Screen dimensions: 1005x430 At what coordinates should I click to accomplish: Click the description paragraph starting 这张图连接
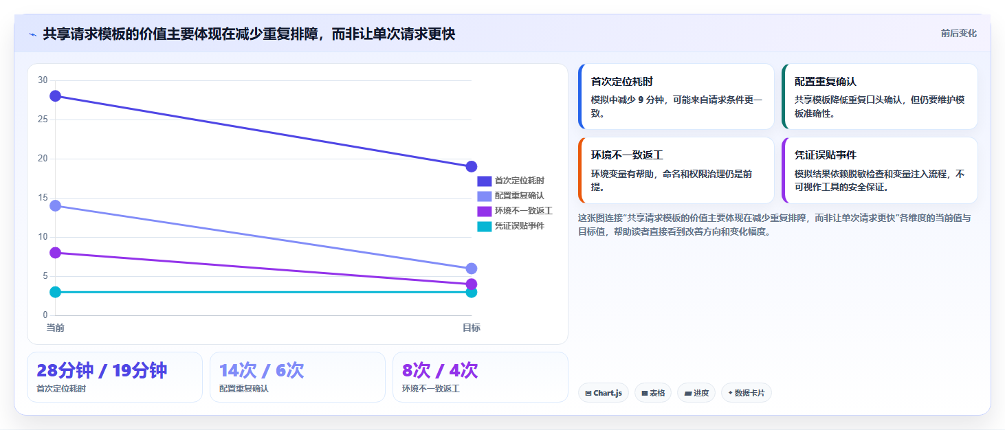(x=775, y=225)
